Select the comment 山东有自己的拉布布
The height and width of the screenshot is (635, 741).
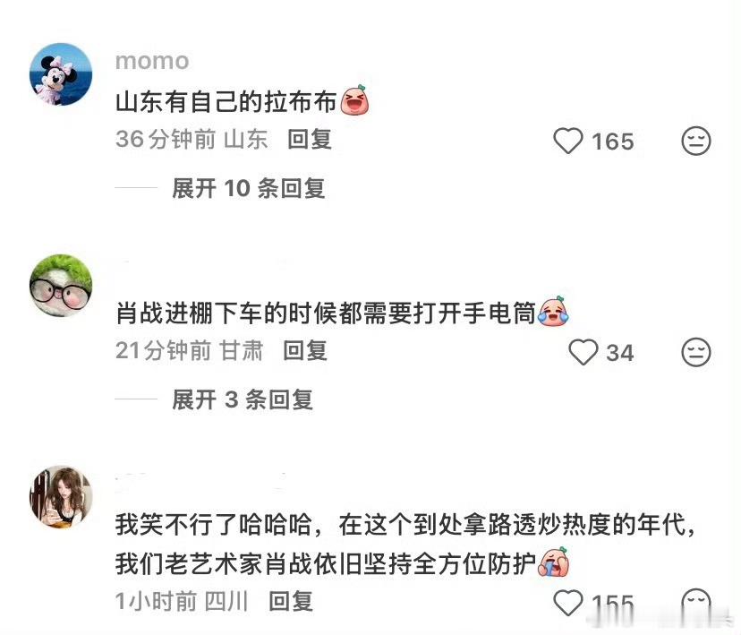click(x=242, y=101)
